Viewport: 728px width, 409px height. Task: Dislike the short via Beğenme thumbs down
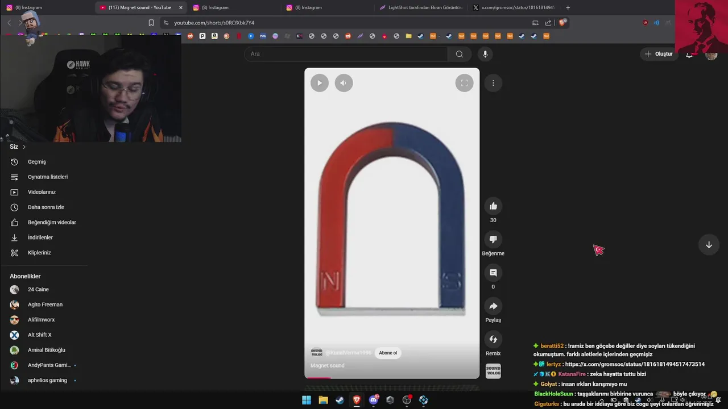tap(493, 240)
